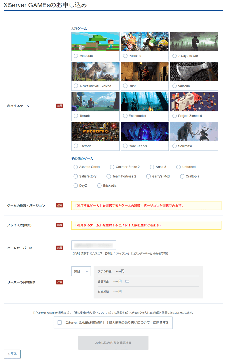Select the Enshrouded radio button

pyautogui.click(x=125, y=116)
